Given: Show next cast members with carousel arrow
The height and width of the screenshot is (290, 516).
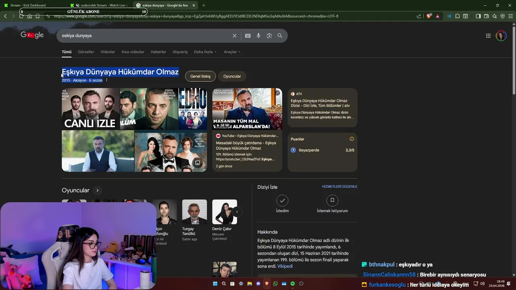Looking at the screenshot, I should [x=237, y=212].
